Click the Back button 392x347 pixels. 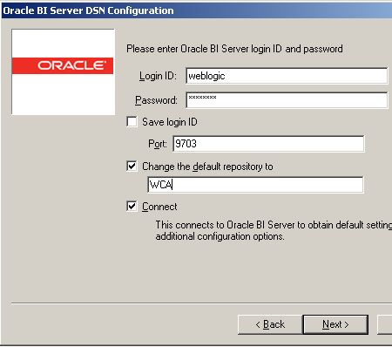click(x=270, y=324)
